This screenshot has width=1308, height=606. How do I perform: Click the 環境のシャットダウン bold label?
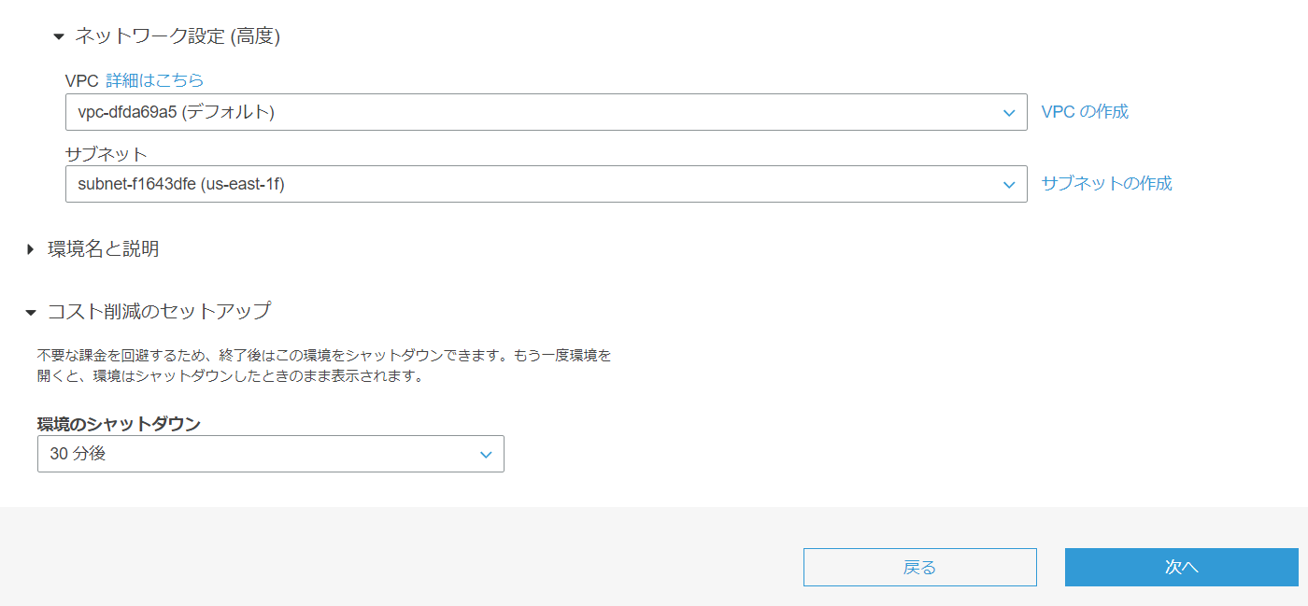point(119,424)
